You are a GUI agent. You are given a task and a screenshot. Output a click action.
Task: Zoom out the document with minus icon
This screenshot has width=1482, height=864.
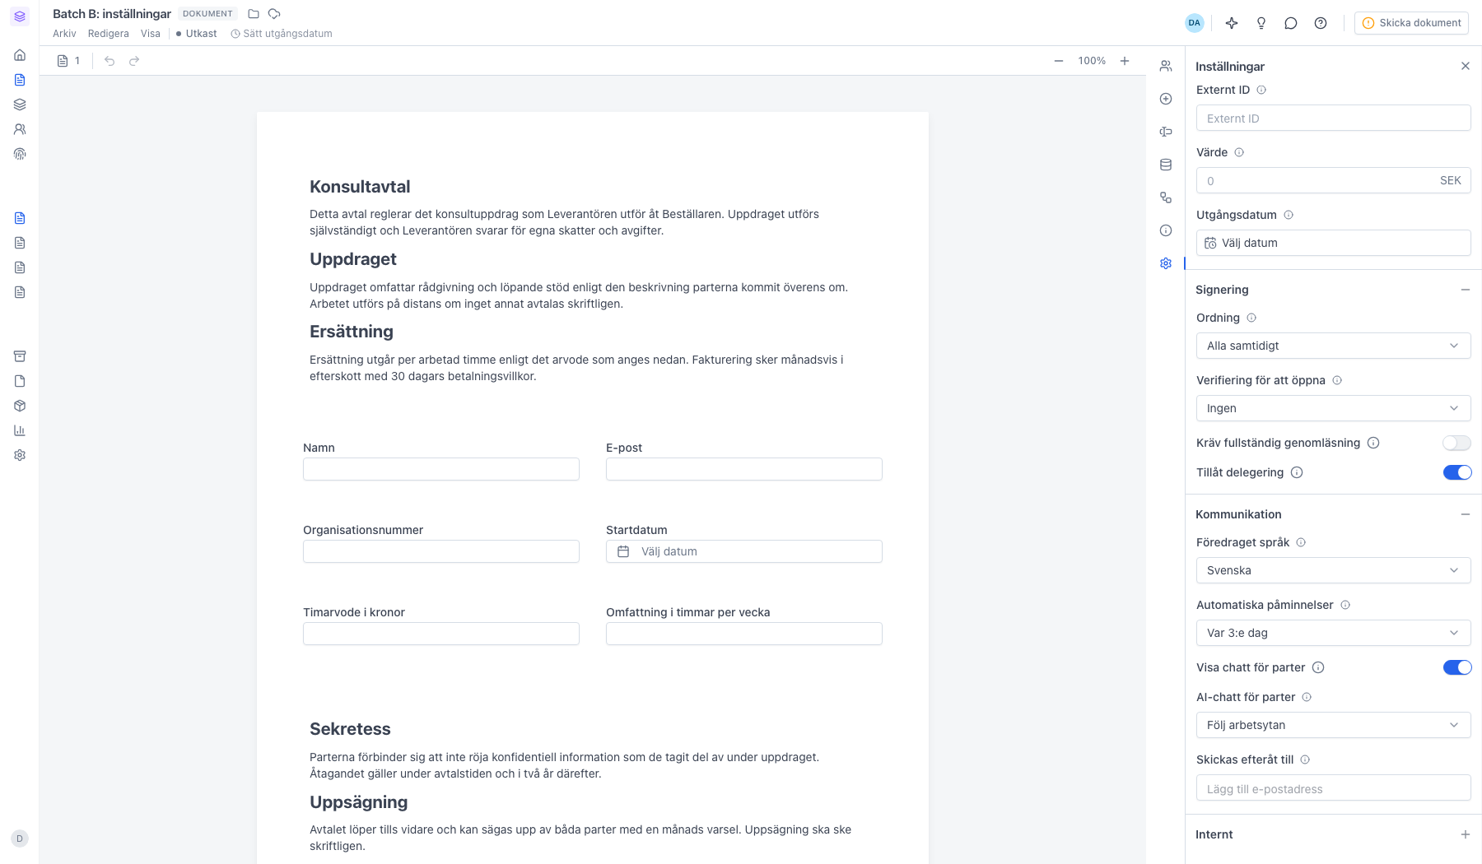(x=1059, y=61)
